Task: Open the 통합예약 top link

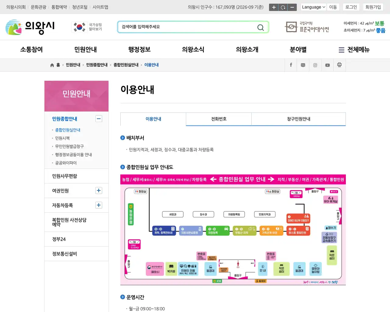Action: tap(59, 7)
